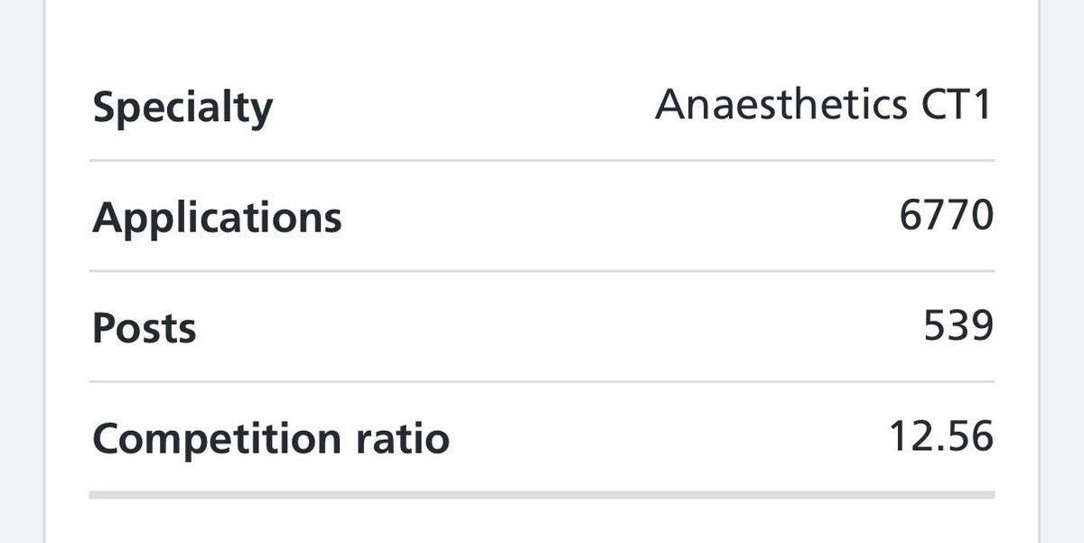Click the thick grey bar under Competition ratio
Viewport: 1084px width, 543px height.
[542, 495]
